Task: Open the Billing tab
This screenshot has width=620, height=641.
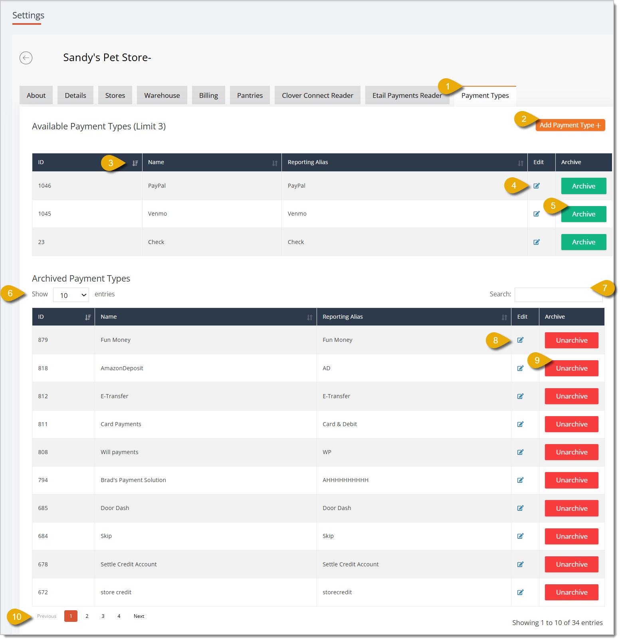Action: pos(208,95)
